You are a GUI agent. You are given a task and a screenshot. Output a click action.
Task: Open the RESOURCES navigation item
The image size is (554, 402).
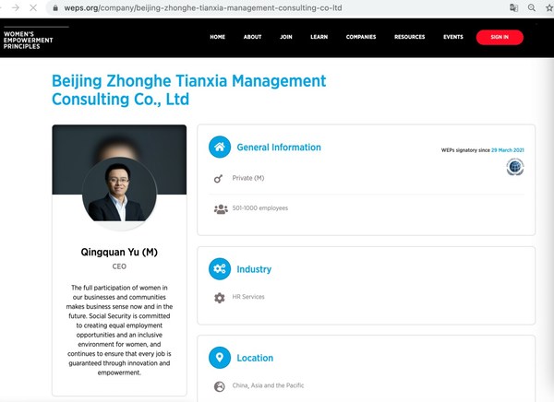(409, 38)
